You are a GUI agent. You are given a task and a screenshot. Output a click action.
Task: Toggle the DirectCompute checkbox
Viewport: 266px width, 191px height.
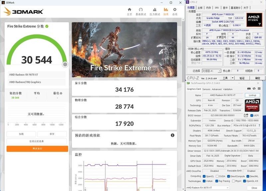pos(228,176)
